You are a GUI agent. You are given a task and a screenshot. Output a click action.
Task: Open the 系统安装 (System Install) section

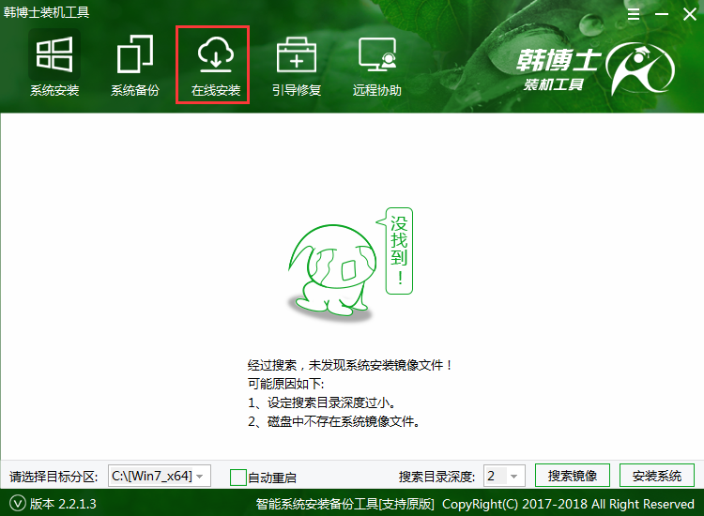click(54, 66)
